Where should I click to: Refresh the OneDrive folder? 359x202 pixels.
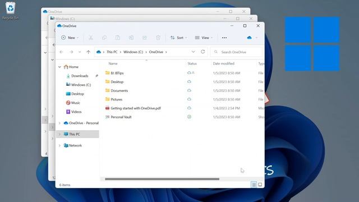(202, 52)
